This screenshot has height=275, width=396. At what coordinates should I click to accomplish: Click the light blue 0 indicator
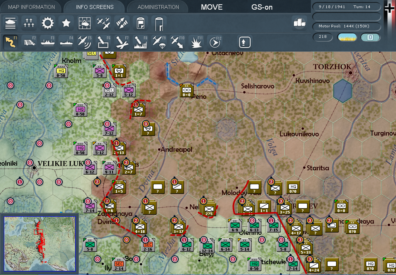point(370,37)
